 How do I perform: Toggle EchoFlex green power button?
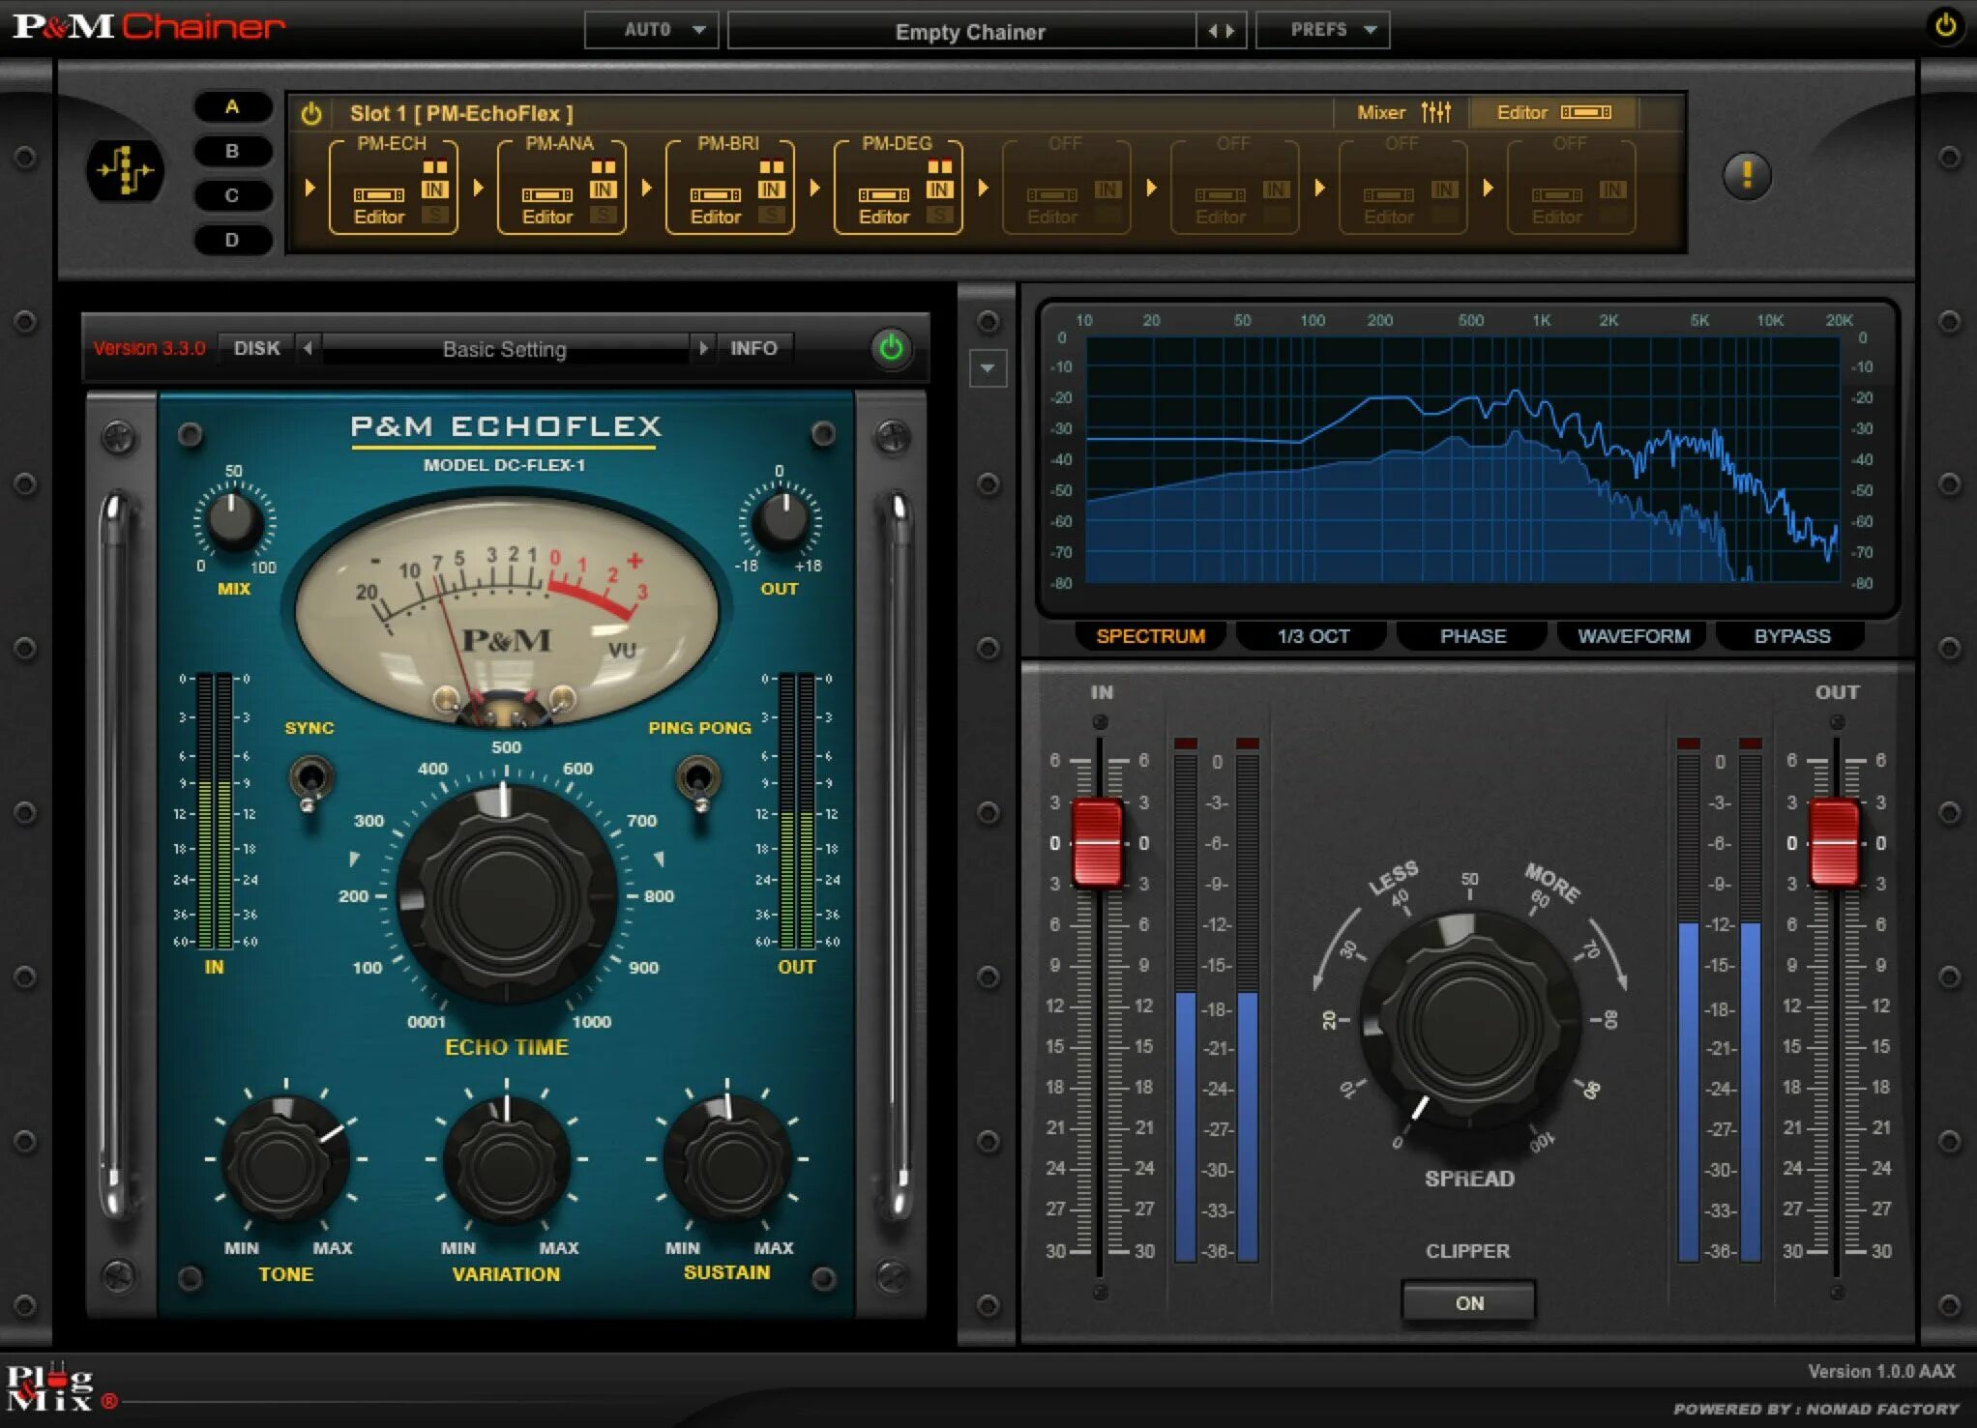point(891,348)
